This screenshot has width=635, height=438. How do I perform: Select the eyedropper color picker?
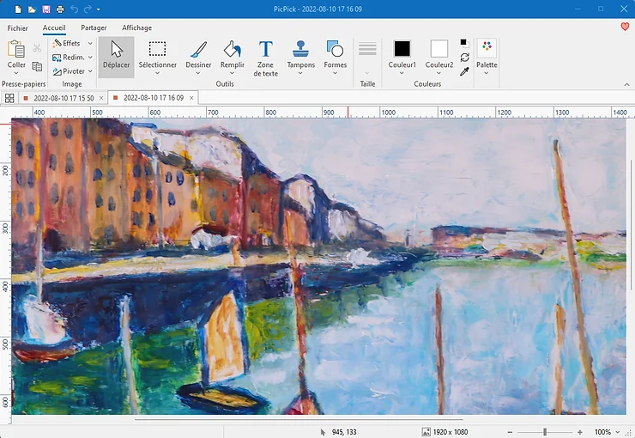(x=464, y=71)
